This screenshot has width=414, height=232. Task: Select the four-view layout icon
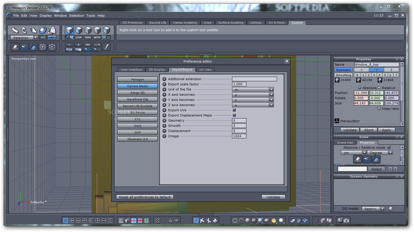coord(72,220)
